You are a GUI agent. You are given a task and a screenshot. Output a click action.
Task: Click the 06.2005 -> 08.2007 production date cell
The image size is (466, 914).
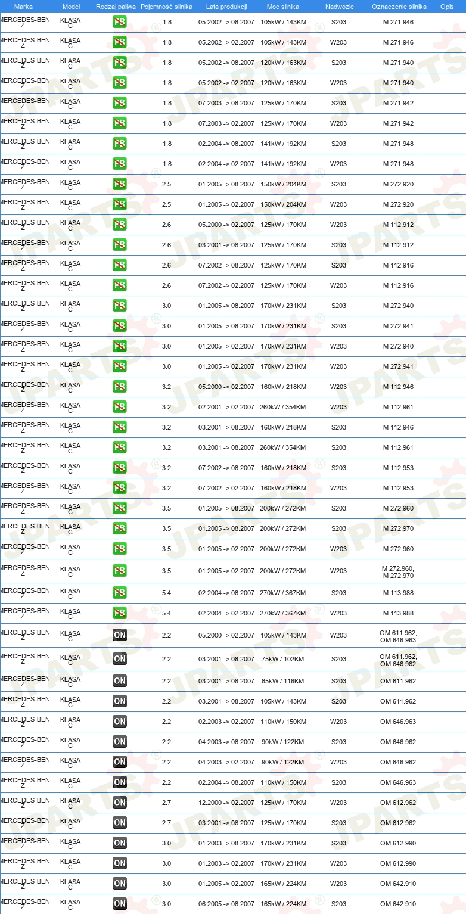click(x=226, y=904)
